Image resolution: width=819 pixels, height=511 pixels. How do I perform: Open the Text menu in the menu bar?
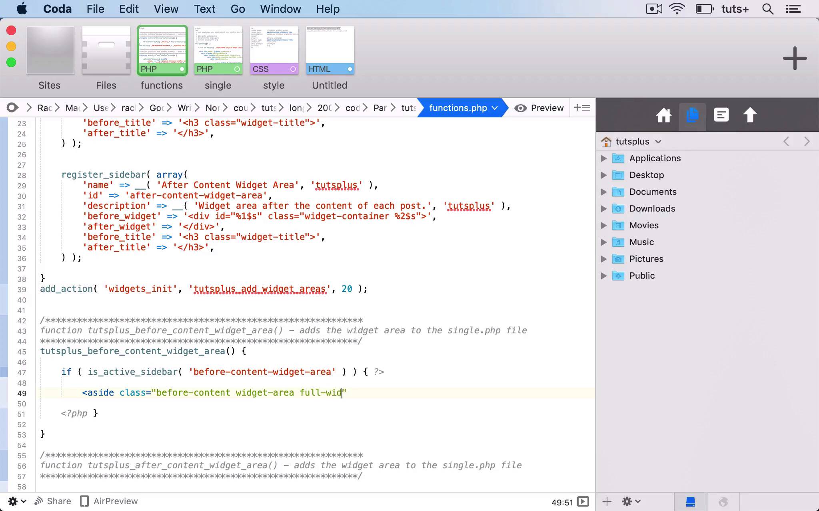coord(204,8)
